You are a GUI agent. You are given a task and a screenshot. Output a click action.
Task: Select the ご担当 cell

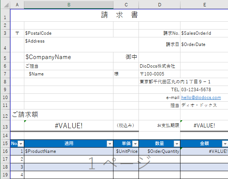[x=69, y=66]
